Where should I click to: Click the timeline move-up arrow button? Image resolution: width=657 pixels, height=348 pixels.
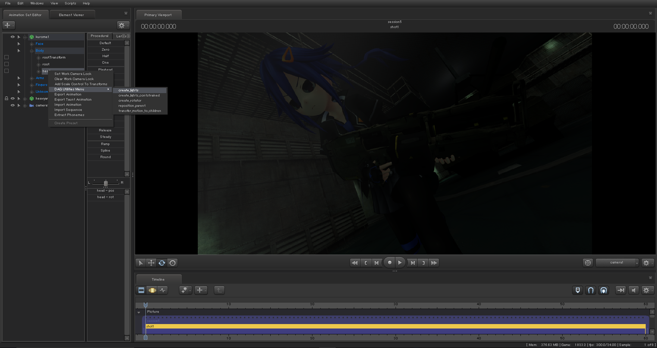219,290
